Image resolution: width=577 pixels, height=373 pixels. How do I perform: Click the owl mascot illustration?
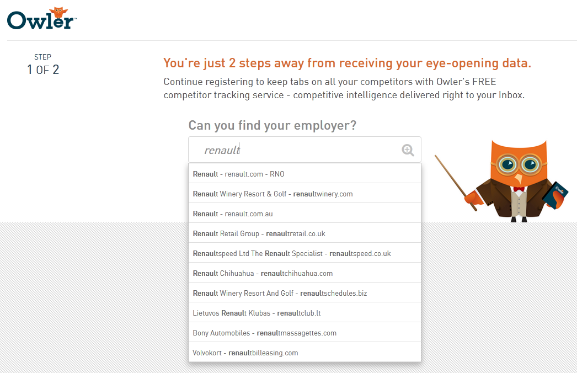[503, 181]
